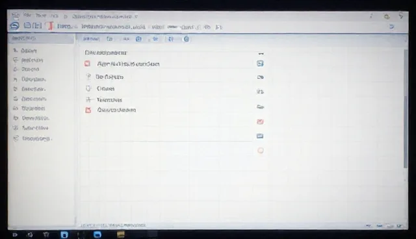Open the yellow app icon on the taskbar

point(121,234)
